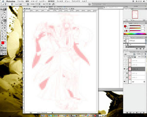Reset to default foreground/background colors
147x117 pixels.
[x=1, y=45]
